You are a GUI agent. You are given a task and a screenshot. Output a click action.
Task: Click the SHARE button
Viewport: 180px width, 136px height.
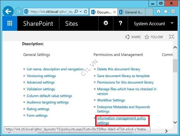point(133,37)
